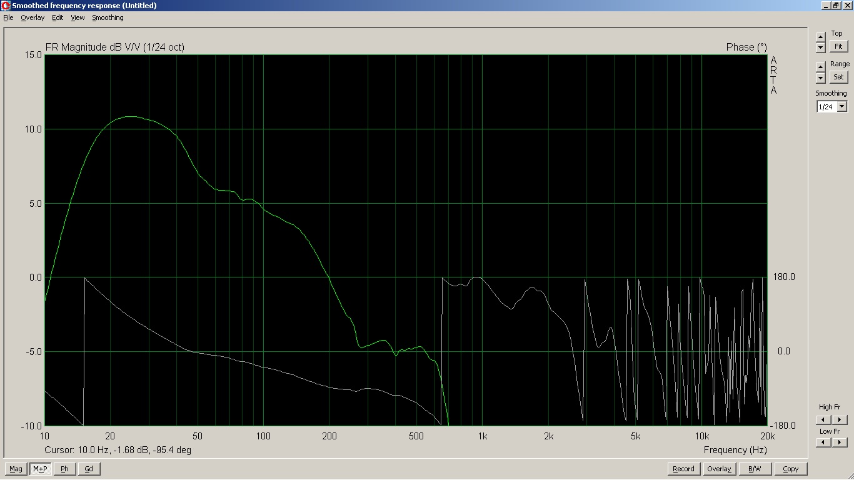
Task: Click the Fit button
Action: coord(838,47)
